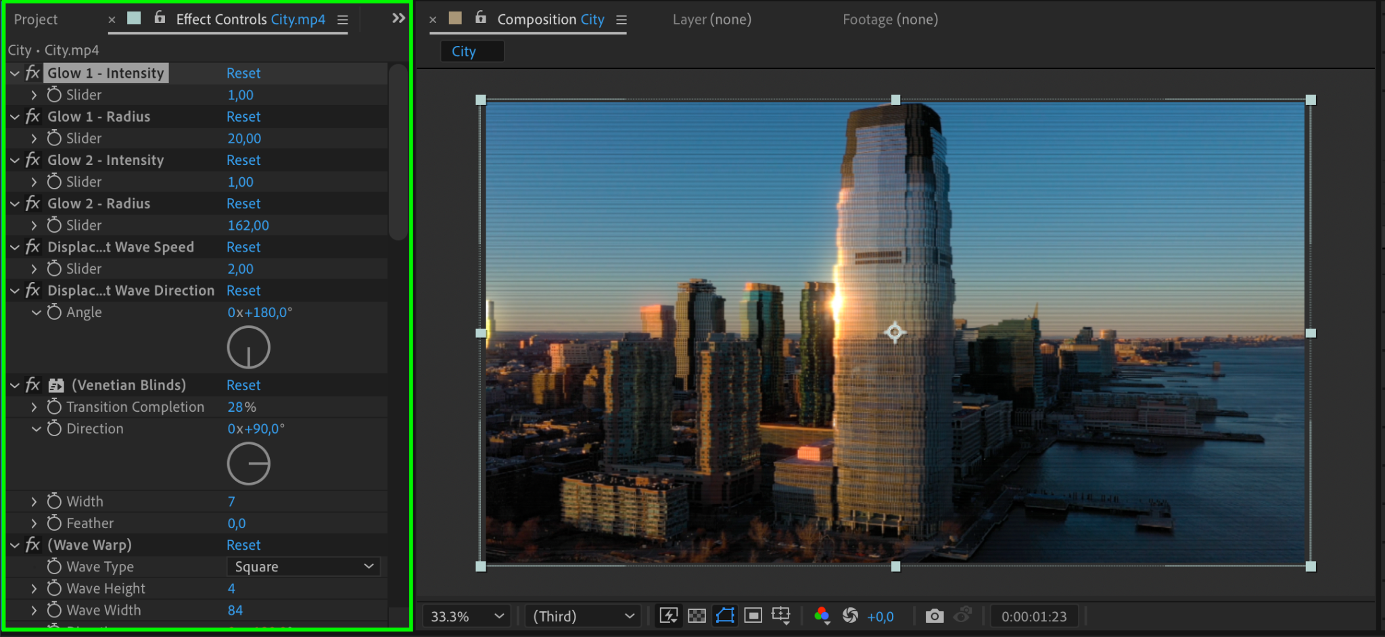Toggle the lock on Composition City panel
Screen dimensions: 1385x637
tap(480, 18)
